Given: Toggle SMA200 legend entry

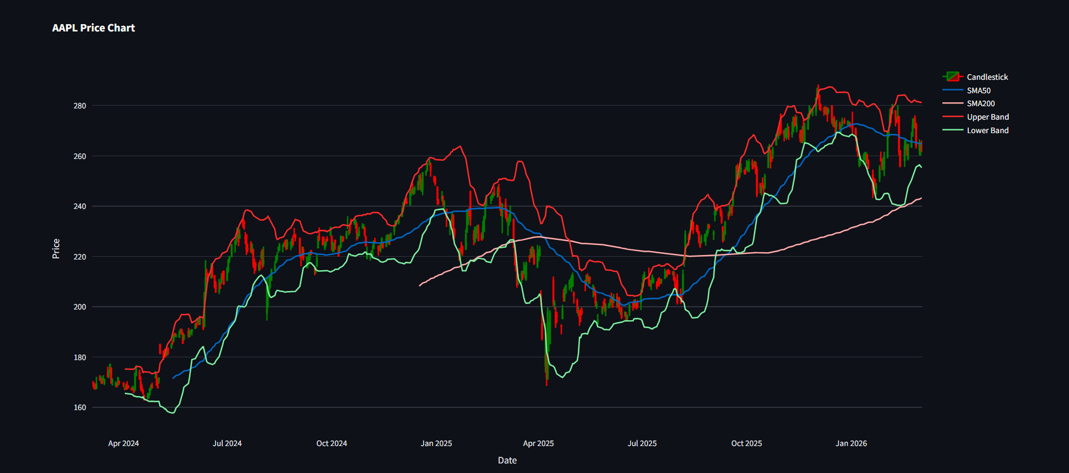Looking at the screenshot, I should coord(981,103).
